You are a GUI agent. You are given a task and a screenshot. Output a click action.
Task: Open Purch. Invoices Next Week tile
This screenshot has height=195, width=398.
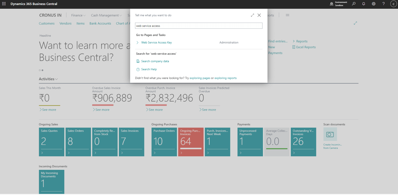coord(218,142)
